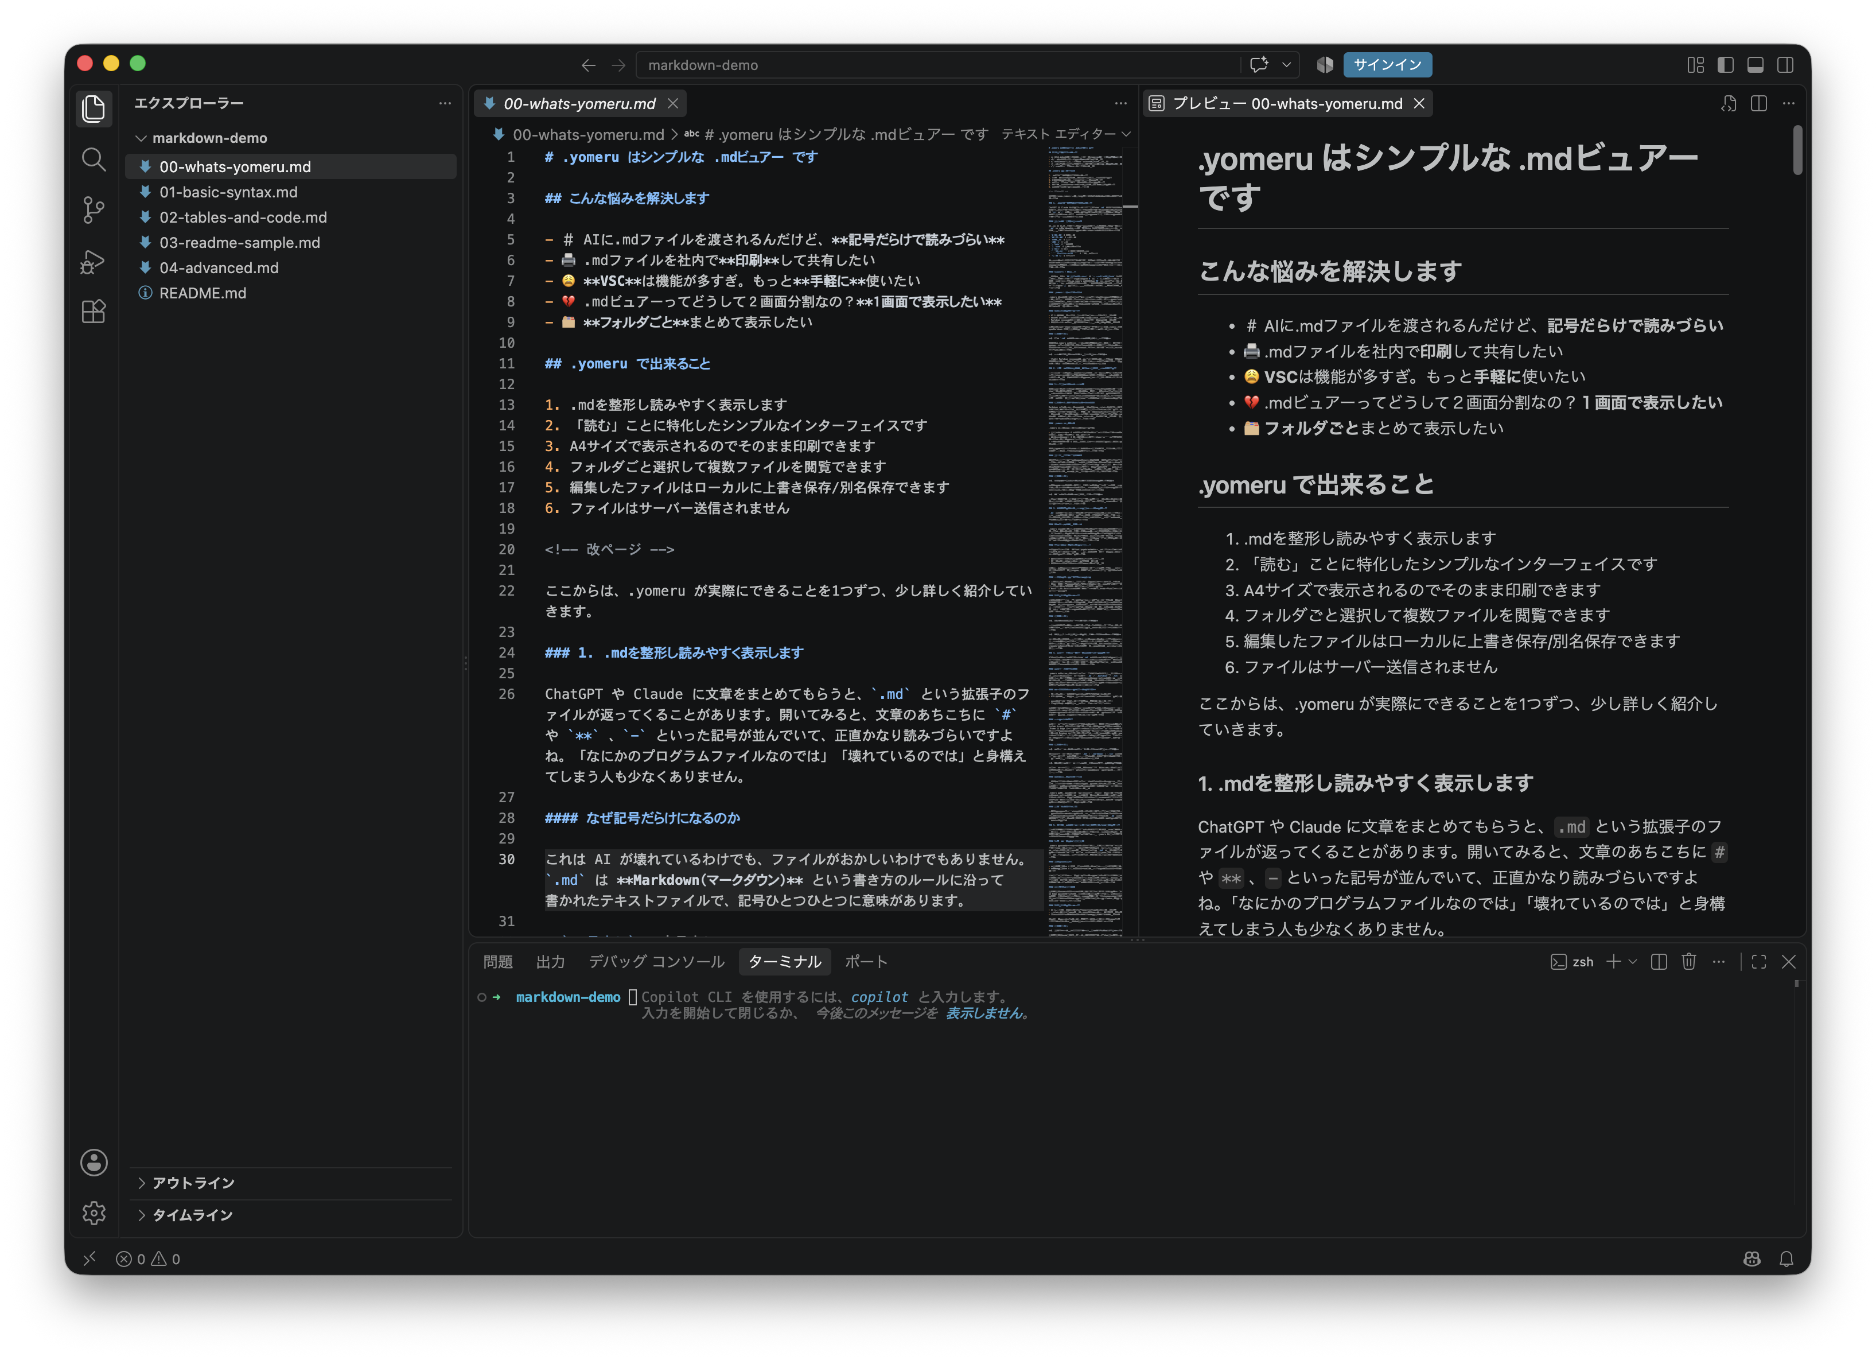Image resolution: width=1876 pixels, height=1360 pixels.
Task: Open the Run and Debug view
Action: pyautogui.click(x=94, y=262)
